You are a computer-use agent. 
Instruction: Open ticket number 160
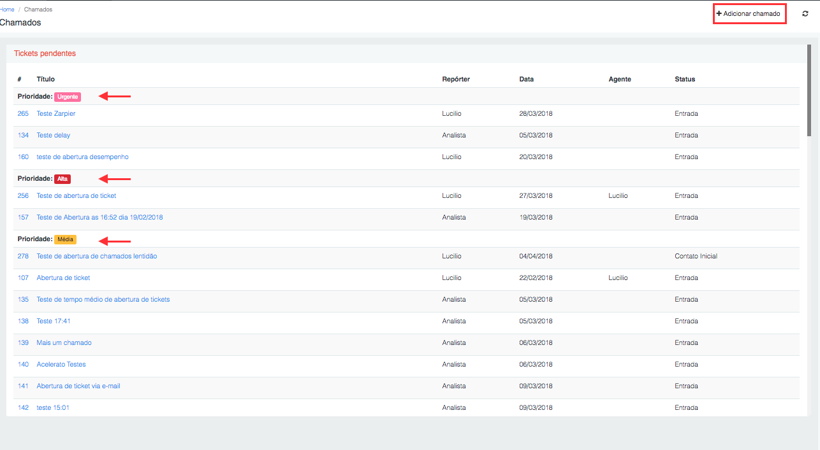click(23, 157)
